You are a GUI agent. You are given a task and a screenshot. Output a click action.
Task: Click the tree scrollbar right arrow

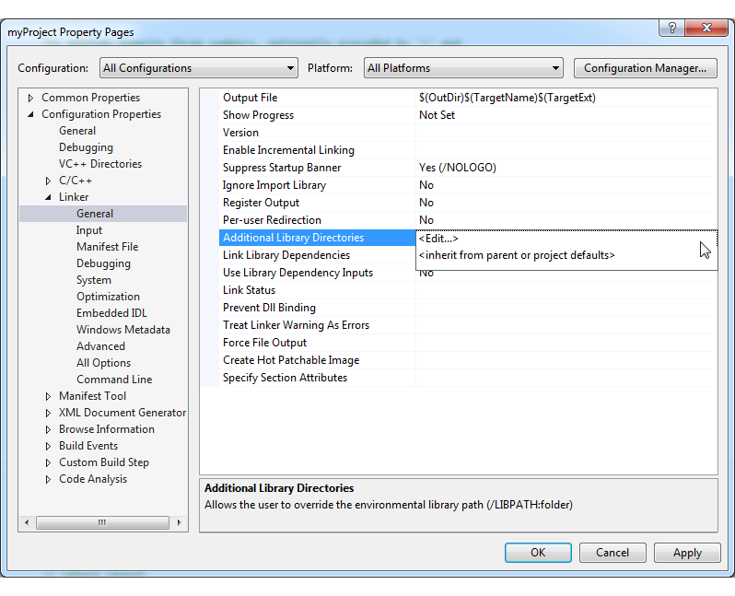(179, 522)
